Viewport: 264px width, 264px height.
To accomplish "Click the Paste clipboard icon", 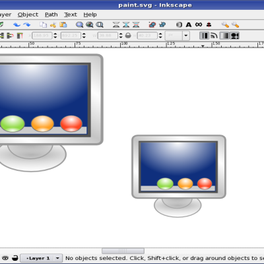I will point(63,24).
